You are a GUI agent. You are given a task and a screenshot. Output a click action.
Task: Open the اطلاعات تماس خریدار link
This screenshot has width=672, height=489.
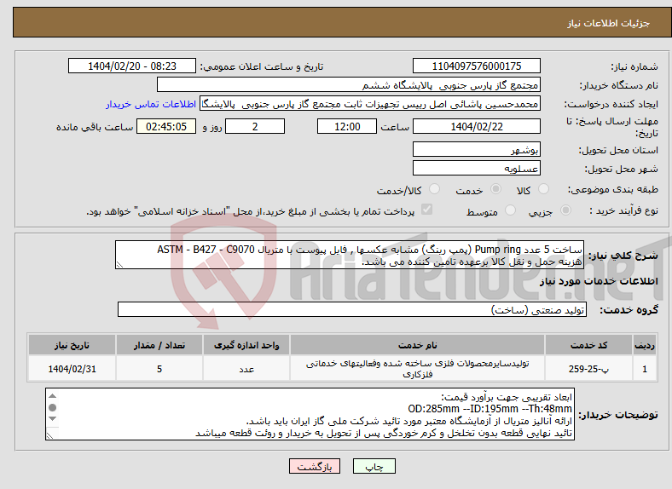coord(151,104)
